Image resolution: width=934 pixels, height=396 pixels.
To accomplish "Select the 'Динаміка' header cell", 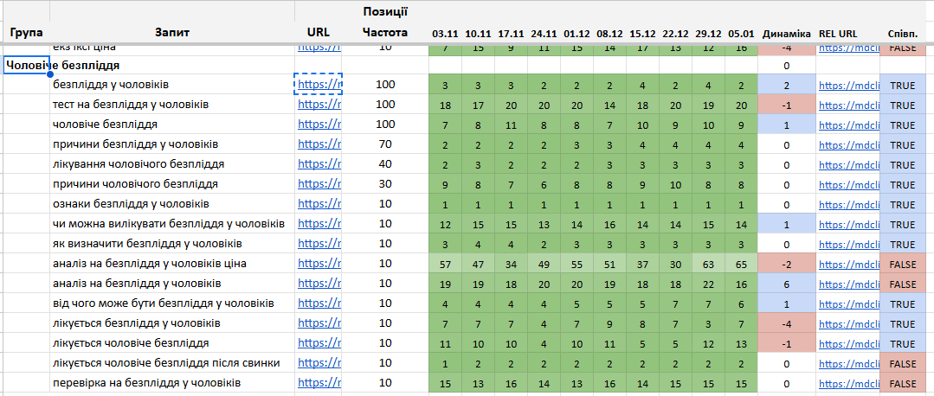I will (x=786, y=34).
